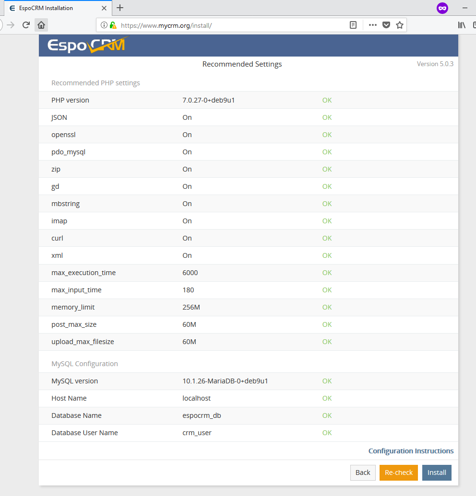This screenshot has width=476, height=496.
Task: Click the MySQL version value 10.1.26-MariaDB-0+deb9u1
Action: point(225,381)
